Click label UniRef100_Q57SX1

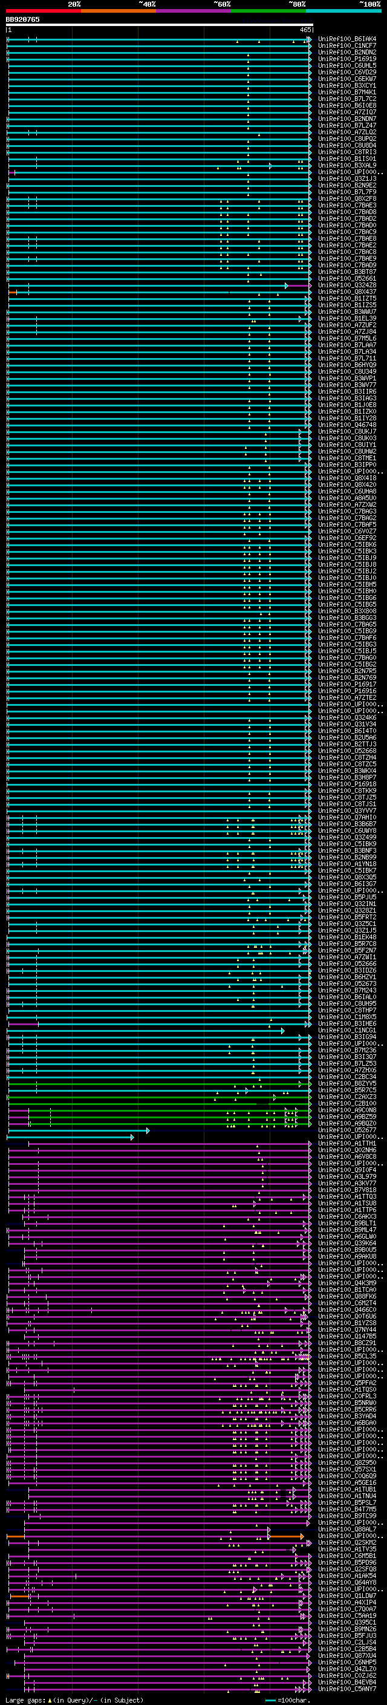tap(347, 1469)
